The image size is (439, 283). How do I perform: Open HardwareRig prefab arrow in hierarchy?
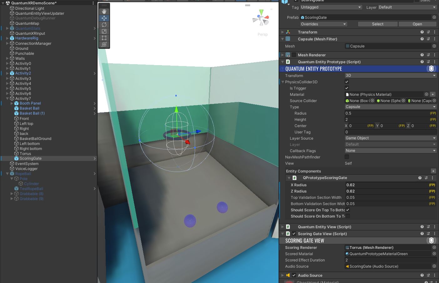point(94,38)
